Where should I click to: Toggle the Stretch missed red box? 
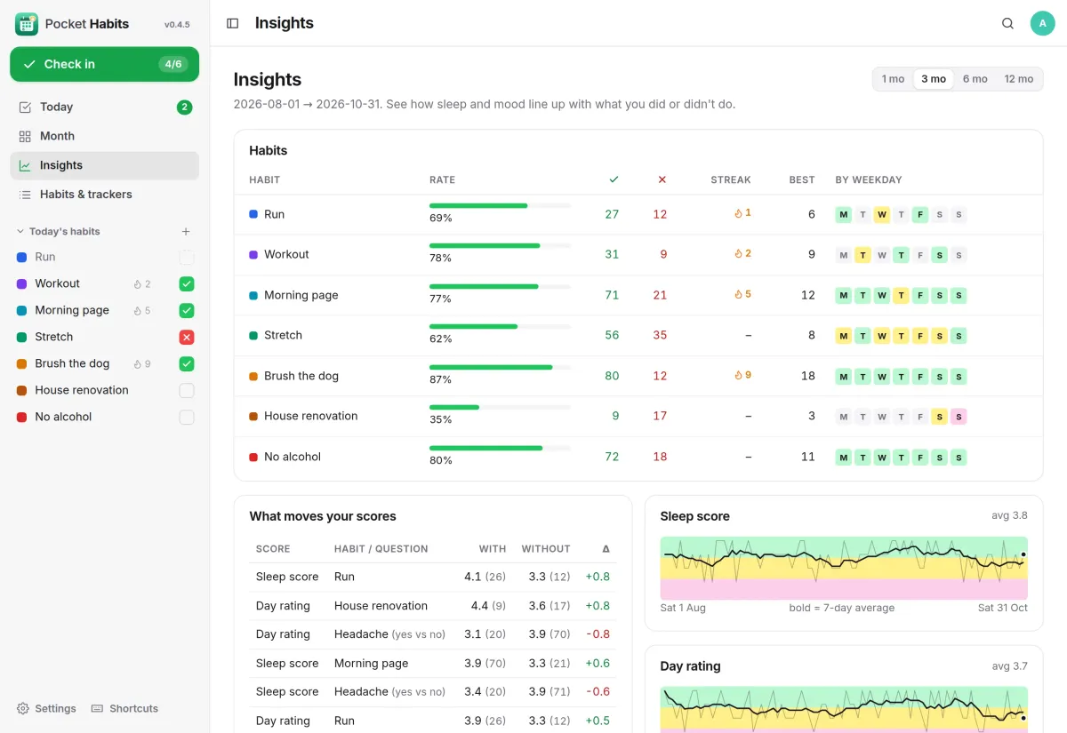click(x=187, y=338)
